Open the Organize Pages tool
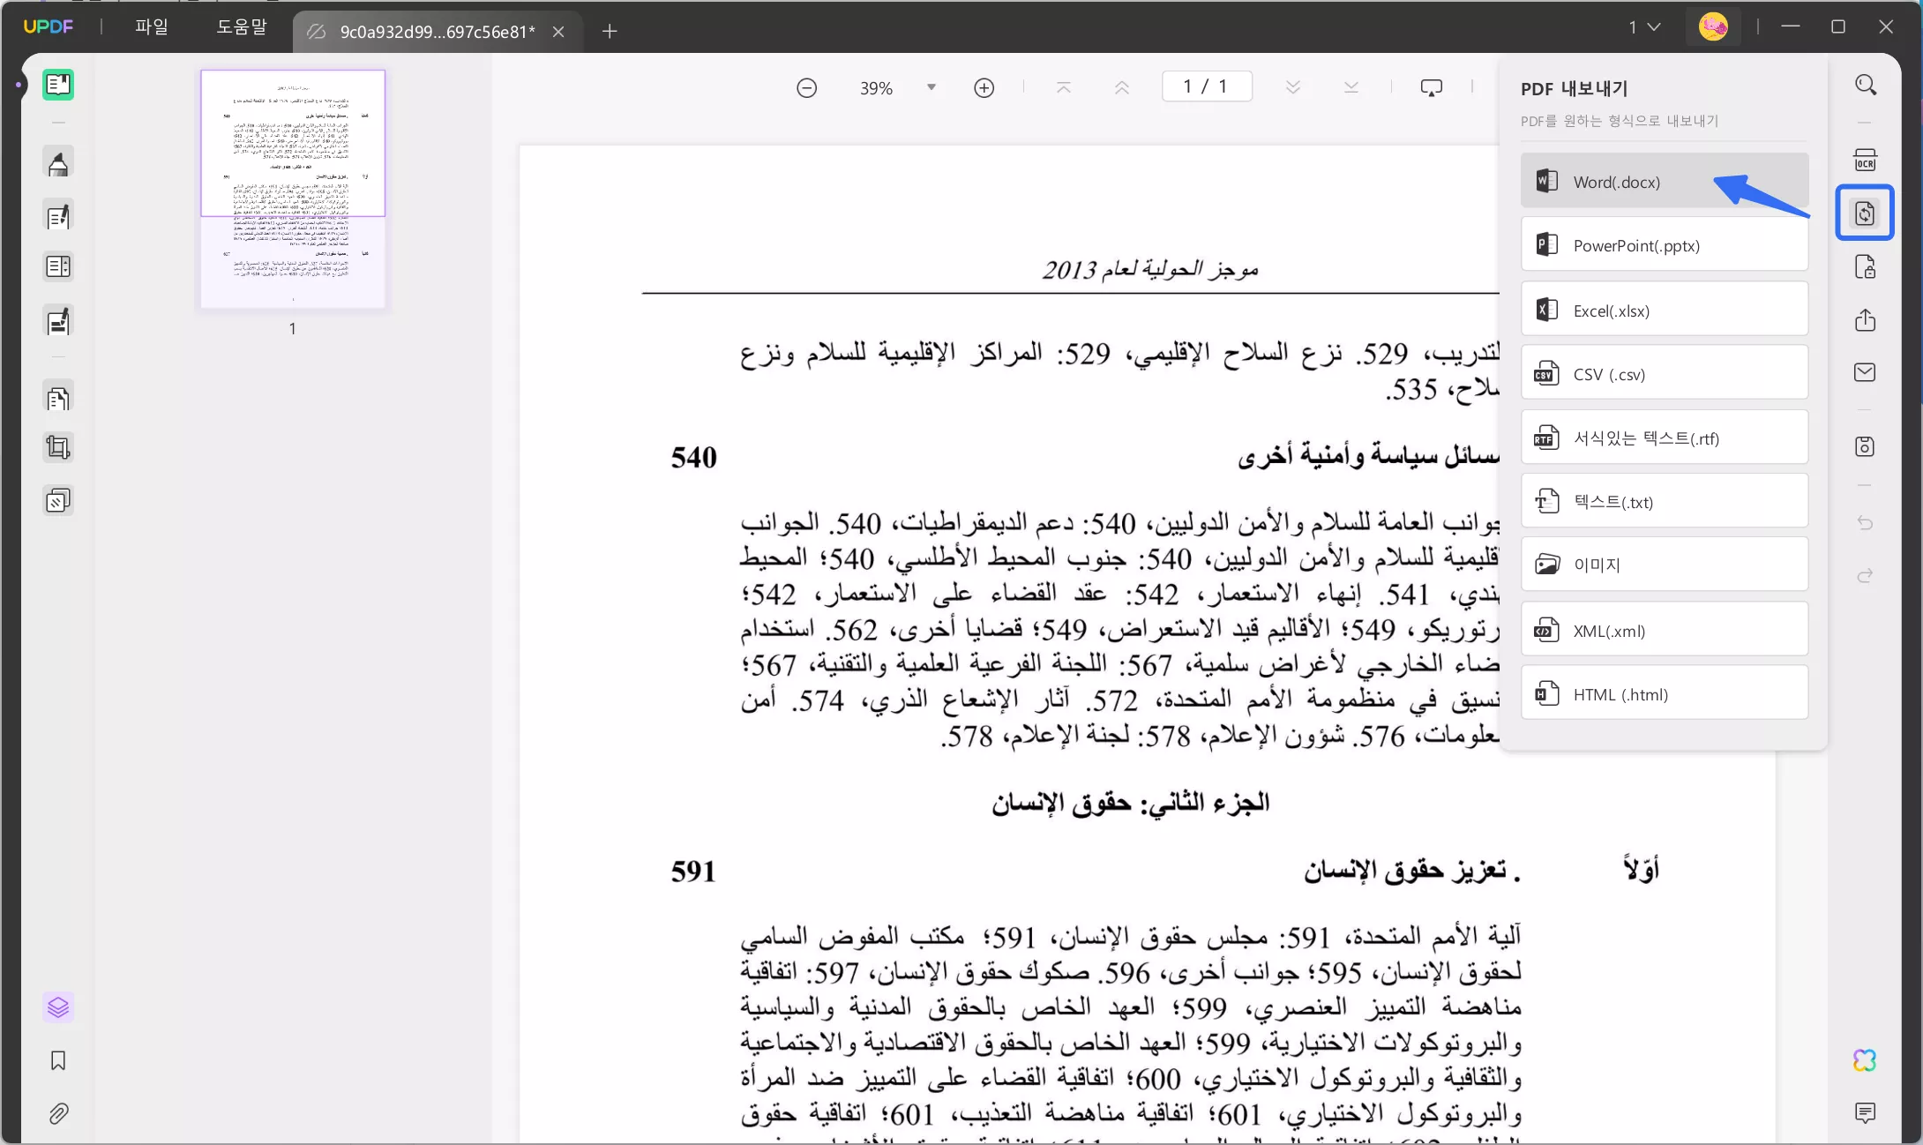Image resolution: width=1923 pixels, height=1145 pixels. click(58, 266)
